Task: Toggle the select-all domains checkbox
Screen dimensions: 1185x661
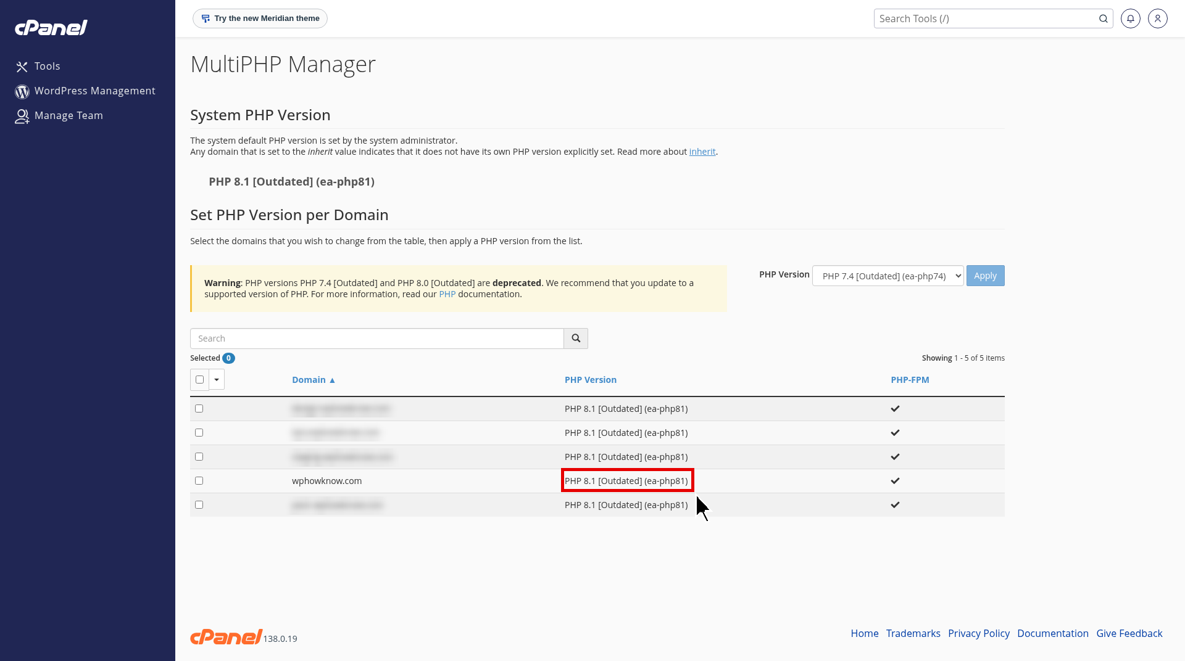Action: tap(199, 380)
